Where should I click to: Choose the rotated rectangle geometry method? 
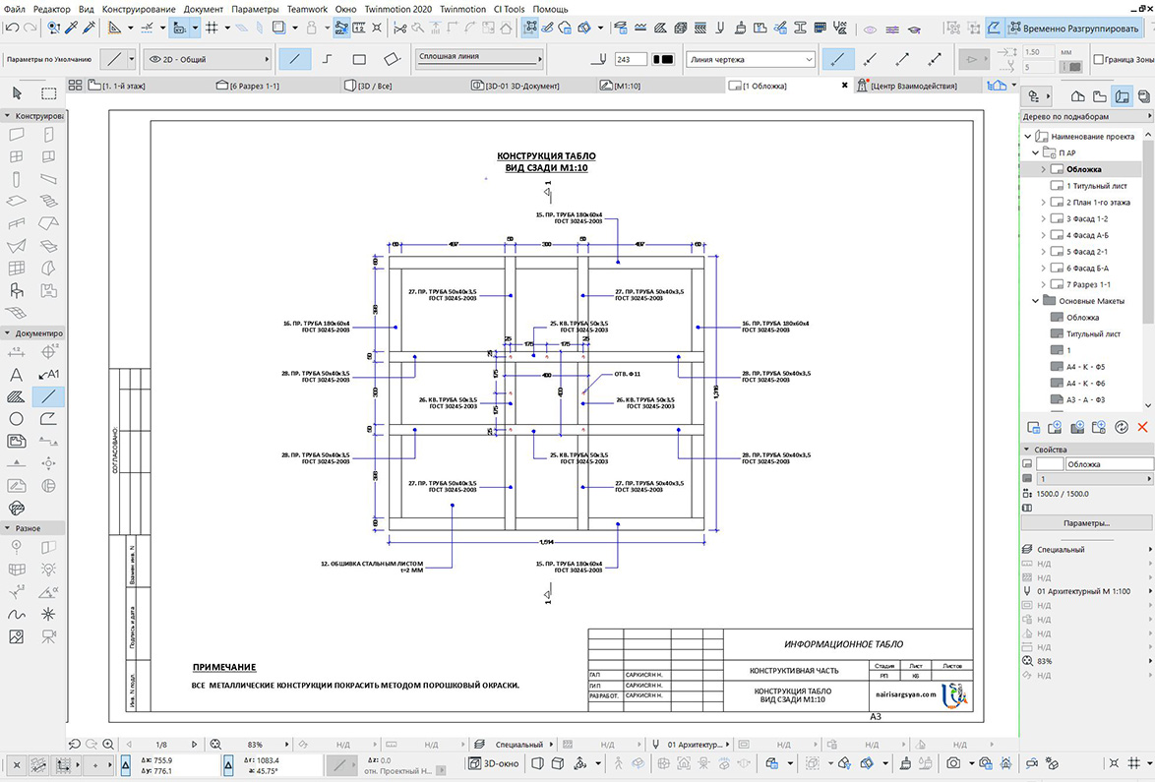392,59
